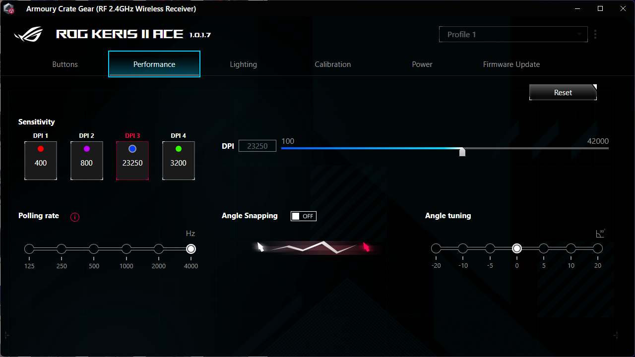Click the Reset button
635x357 pixels.
(x=563, y=92)
